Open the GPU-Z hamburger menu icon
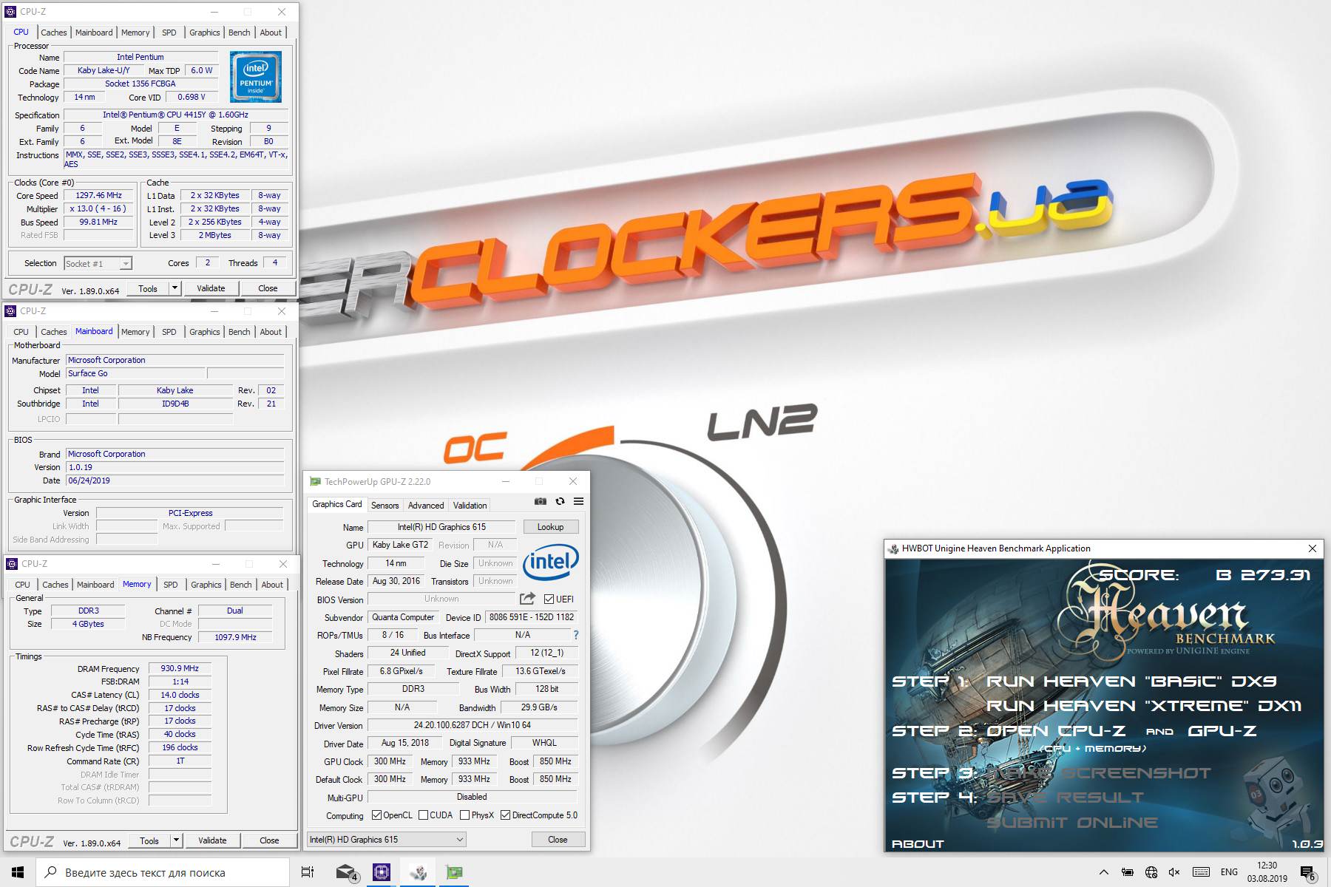 coord(578,501)
